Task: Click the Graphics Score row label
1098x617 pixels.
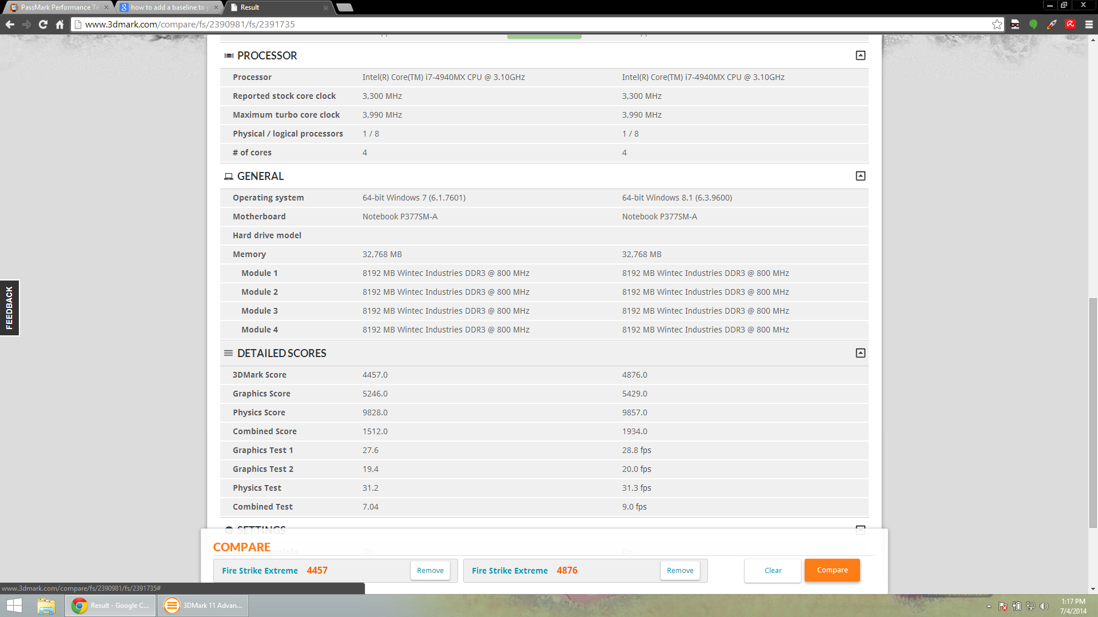Action: tap(261, 394)
